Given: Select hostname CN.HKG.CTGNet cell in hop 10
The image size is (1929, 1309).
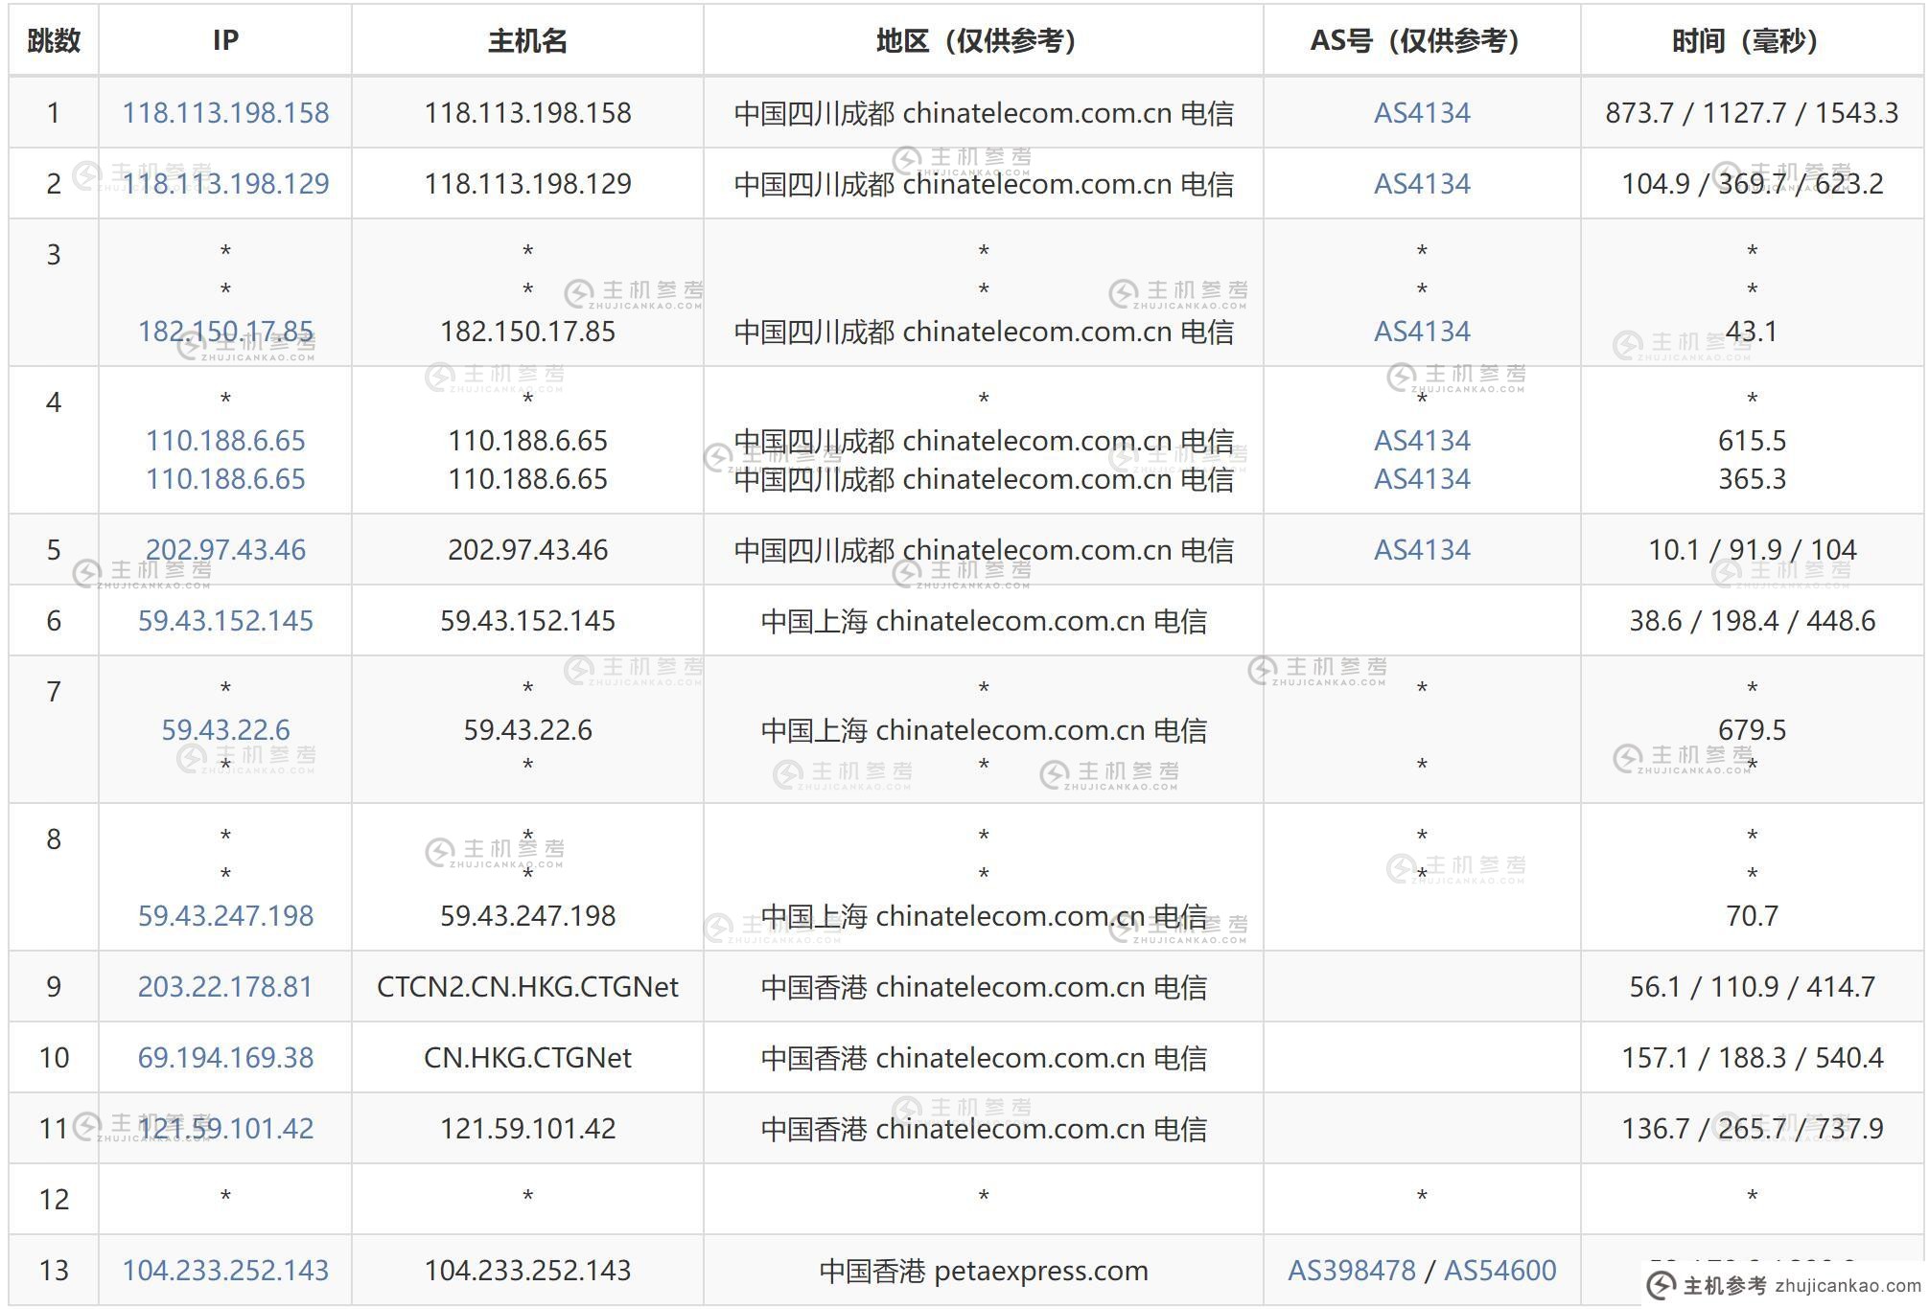Looking at the screenshot, I should point(527,1058).
